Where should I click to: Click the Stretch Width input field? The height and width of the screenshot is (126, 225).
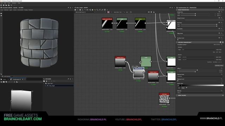pos(198,57)
